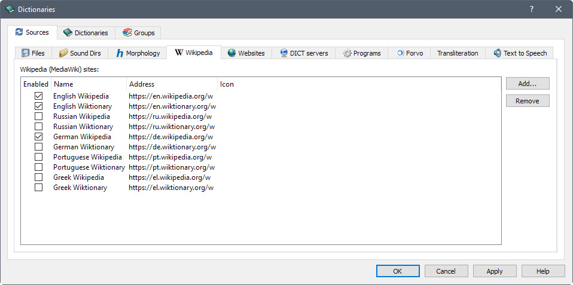Click the question mark help icon in title bar
The width and height of the screenshot is (573, 285).
(532, 10)
